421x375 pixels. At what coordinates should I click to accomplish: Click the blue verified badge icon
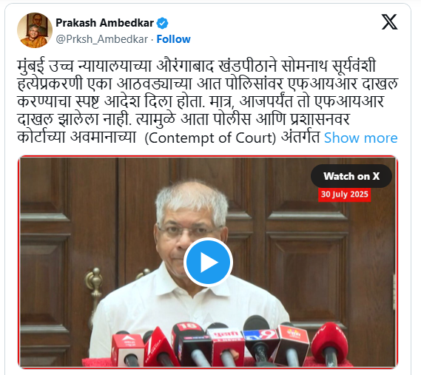tap(163, 23)
